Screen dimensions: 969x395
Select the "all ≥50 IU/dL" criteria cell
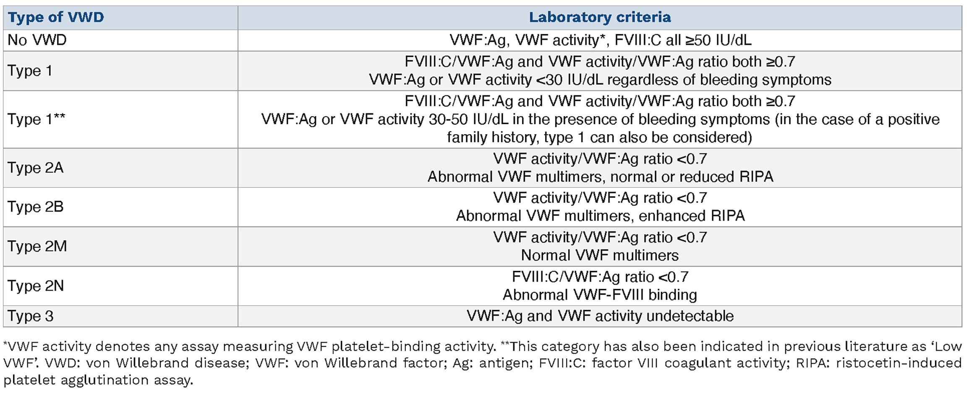point(600,40)
